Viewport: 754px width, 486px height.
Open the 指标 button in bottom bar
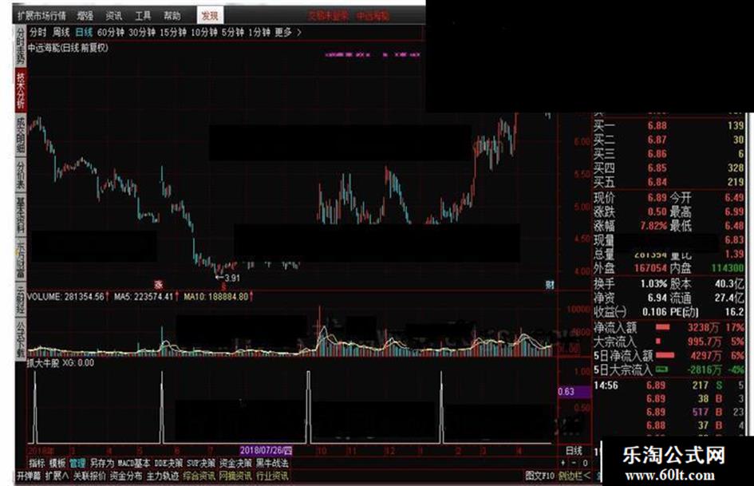(x=37, y=463)
